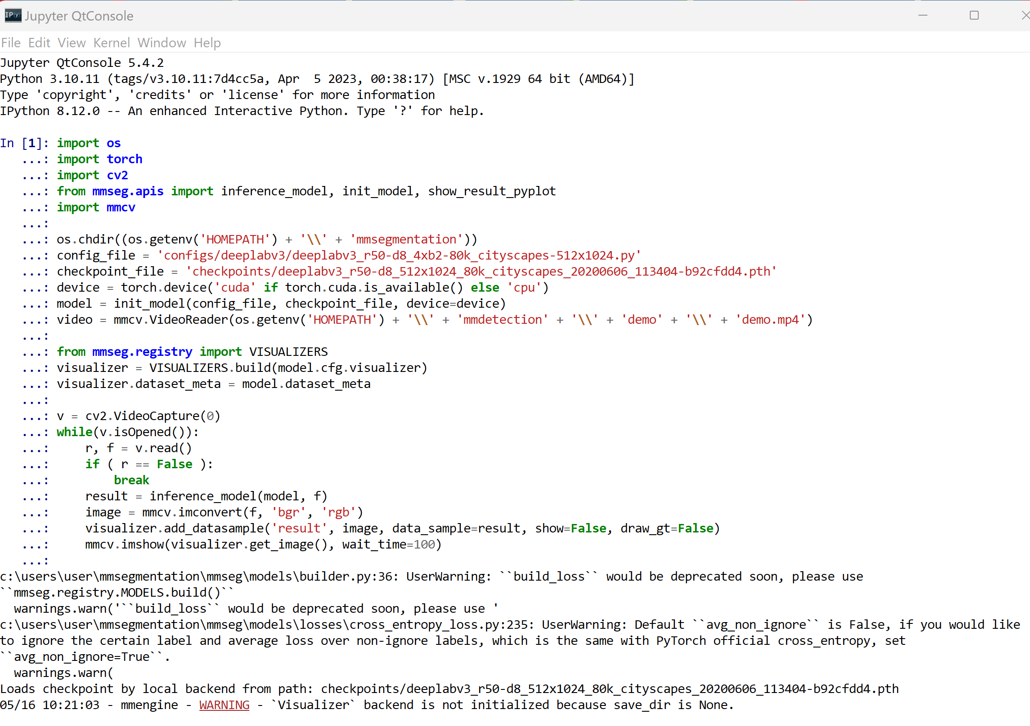Click the 'while(v.isOpened()):' line

pyautogui.click(x=128, y=432)
